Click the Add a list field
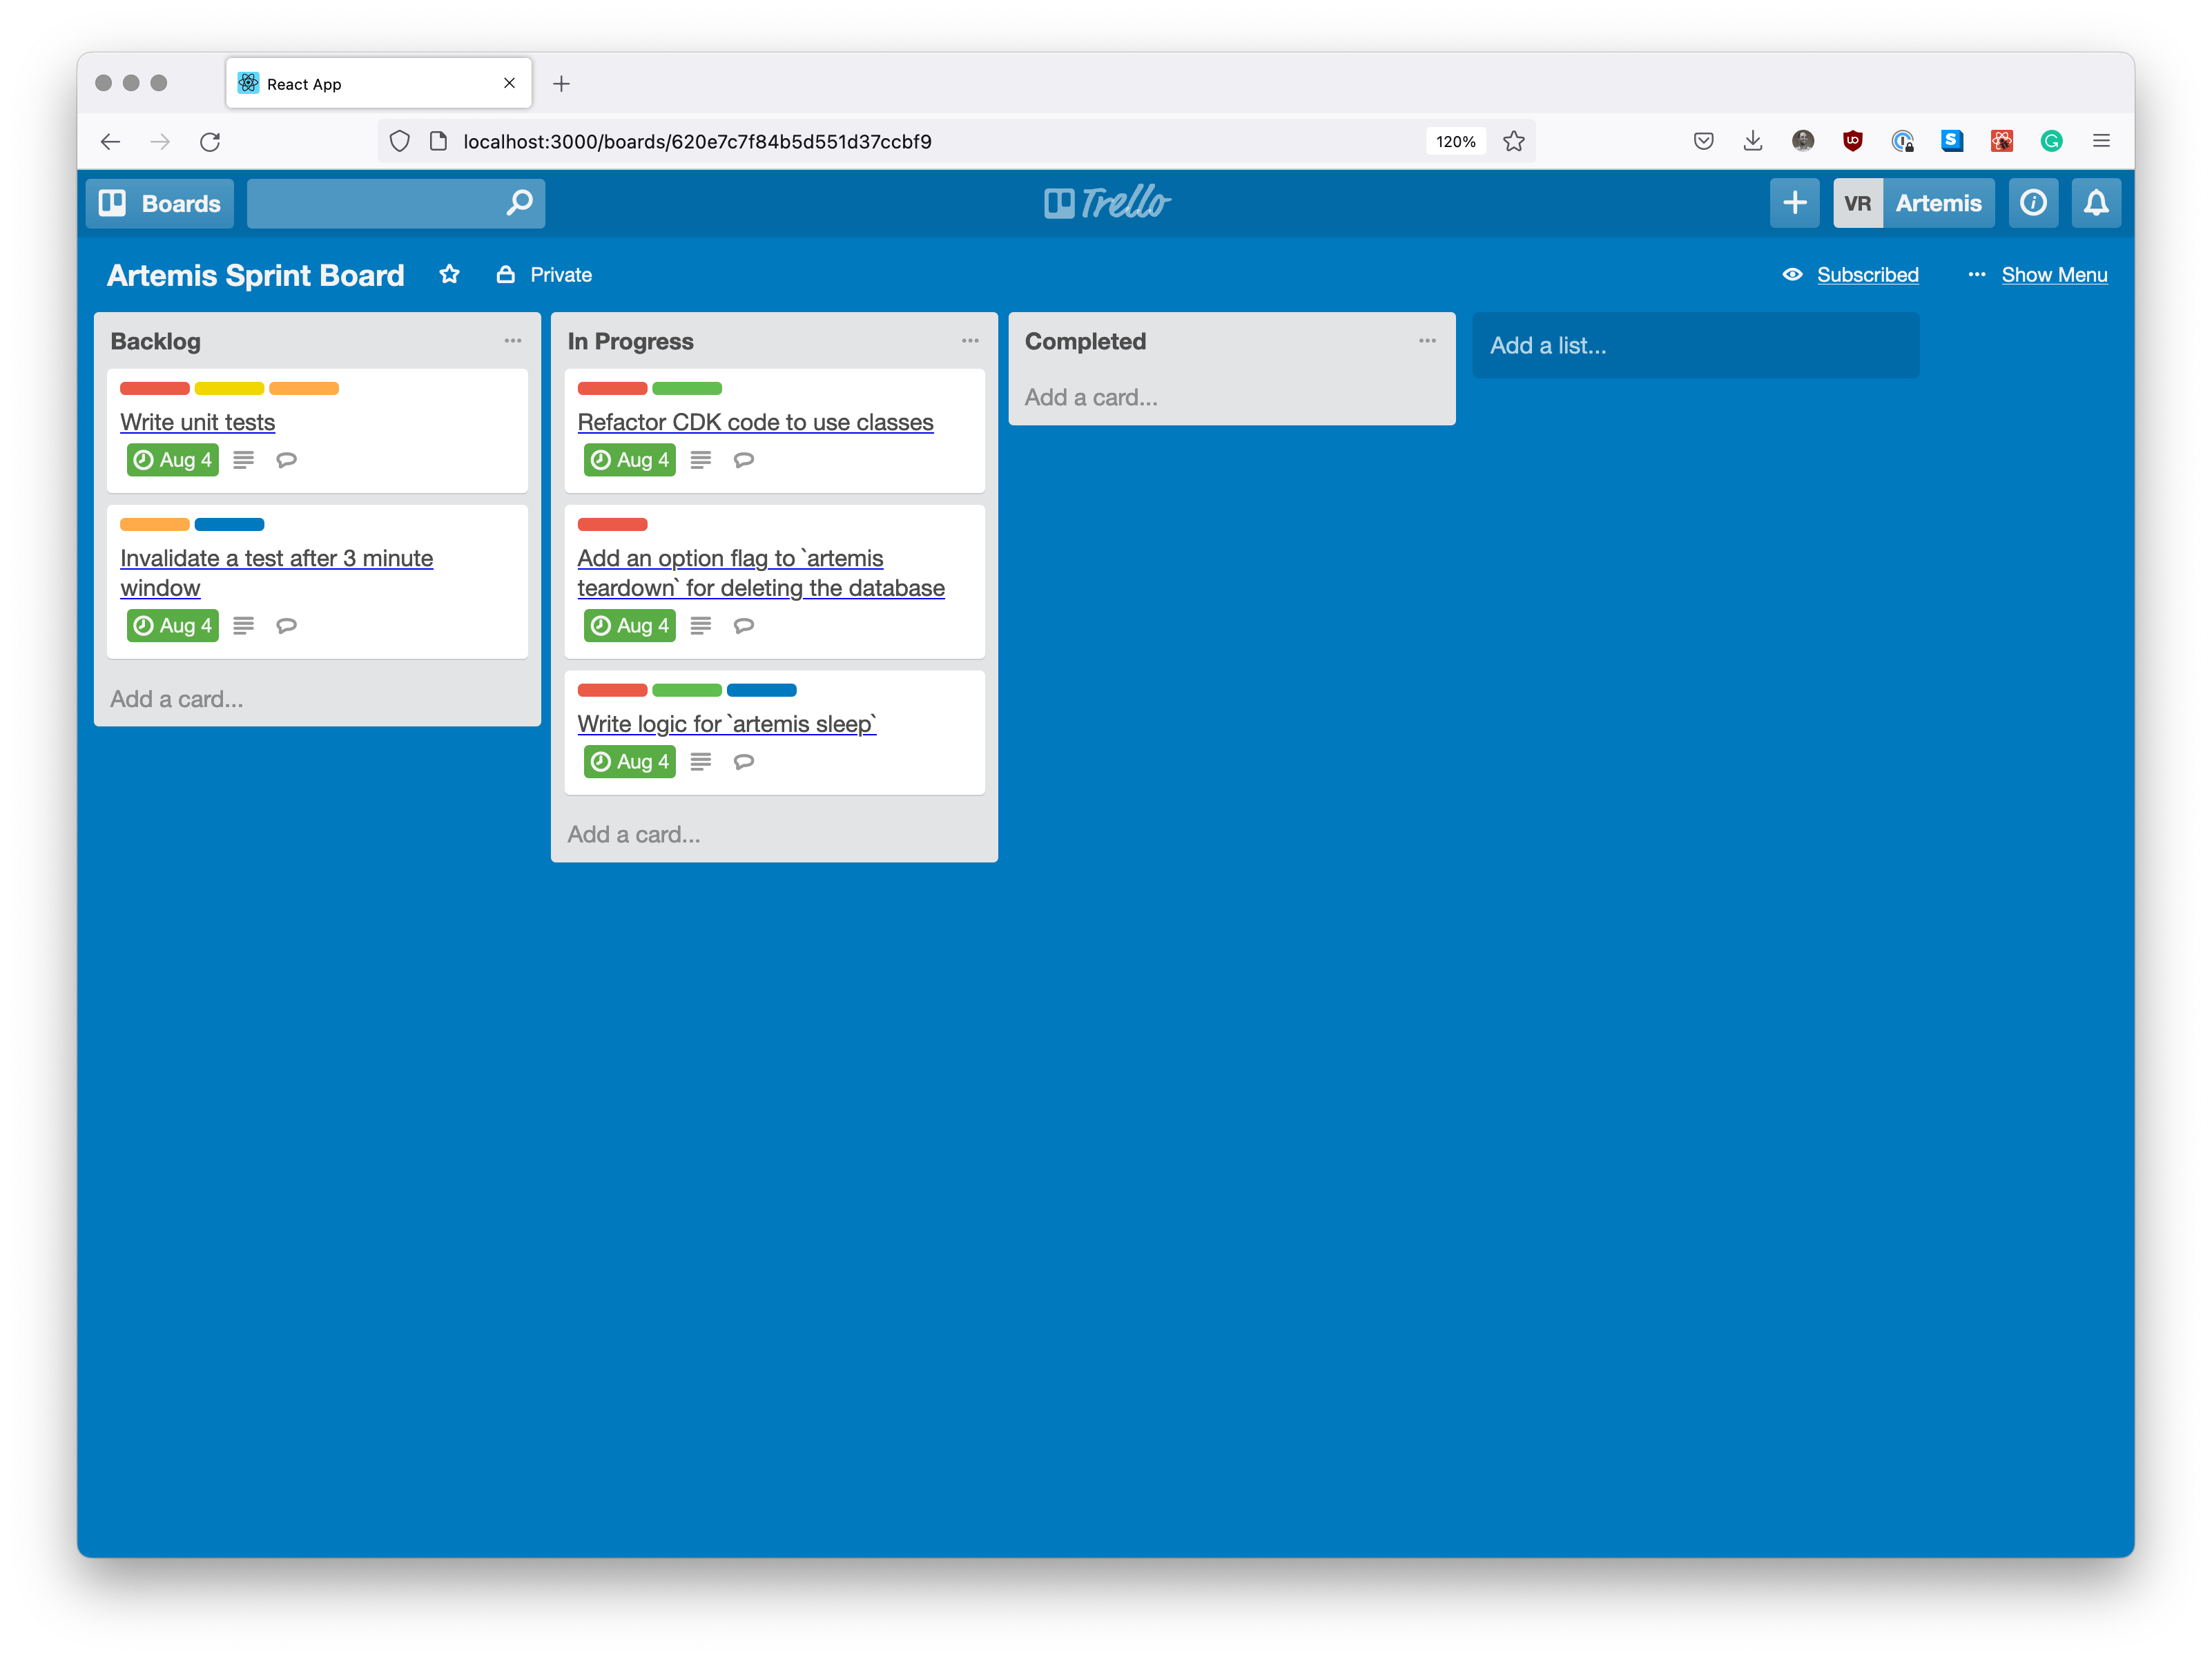This screenshot has width=2212, height=1660. [1694, 346]
